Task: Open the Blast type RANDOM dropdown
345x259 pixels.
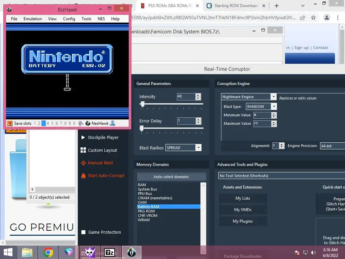Action: (x=274, y=106)
